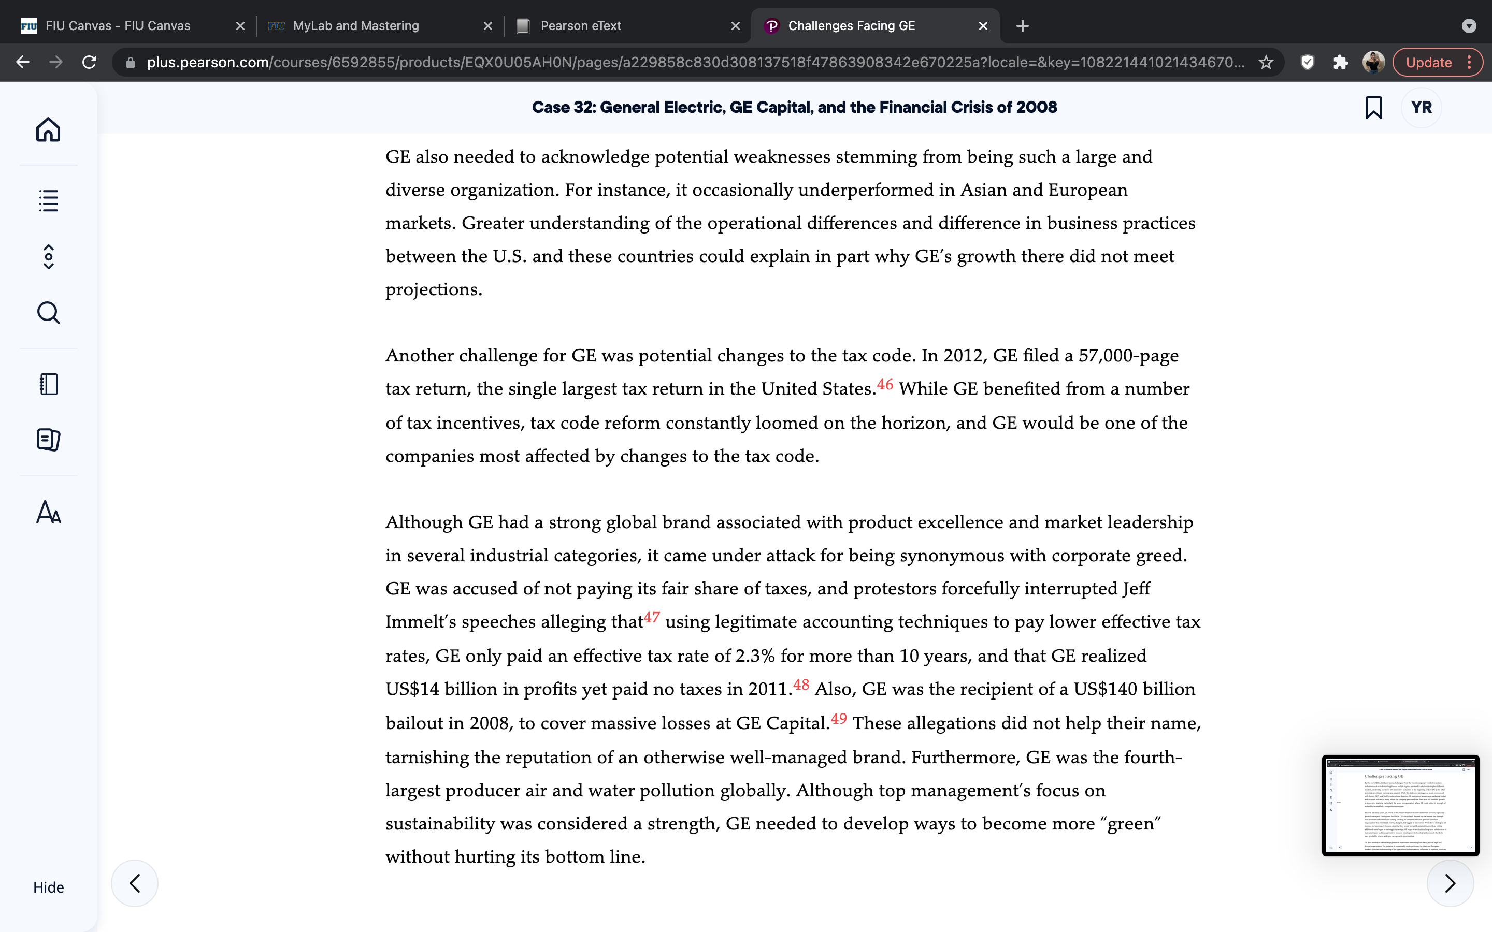Bookmark this URL with the star

pos(1266,62)
